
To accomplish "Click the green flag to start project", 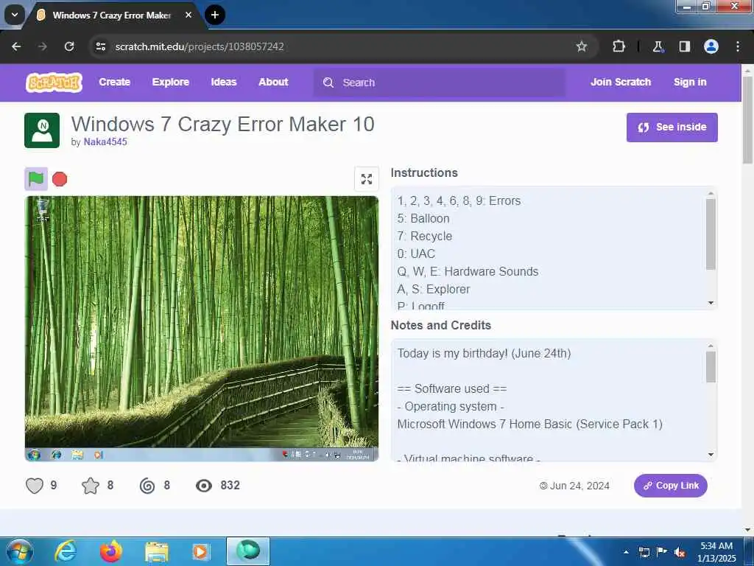I will coord(36,179).
